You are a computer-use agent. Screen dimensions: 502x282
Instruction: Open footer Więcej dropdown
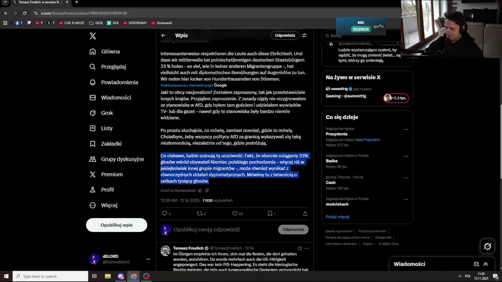368,244
